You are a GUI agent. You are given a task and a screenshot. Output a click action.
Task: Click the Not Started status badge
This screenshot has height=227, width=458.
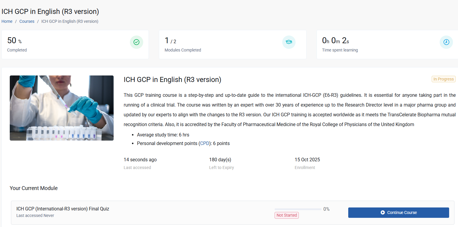(x=286, y=215)
